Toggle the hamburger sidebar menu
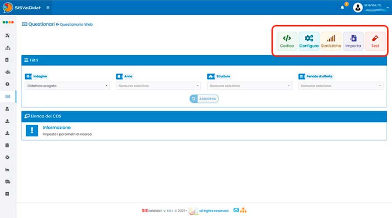This screenshot has height=218, width=392. coord(47,7)
